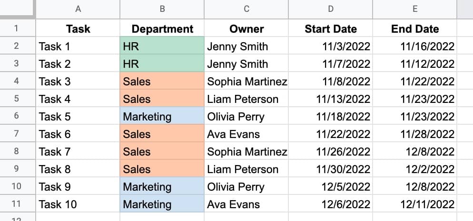
Task: Select column D header
Action: (x=331, y=9)
